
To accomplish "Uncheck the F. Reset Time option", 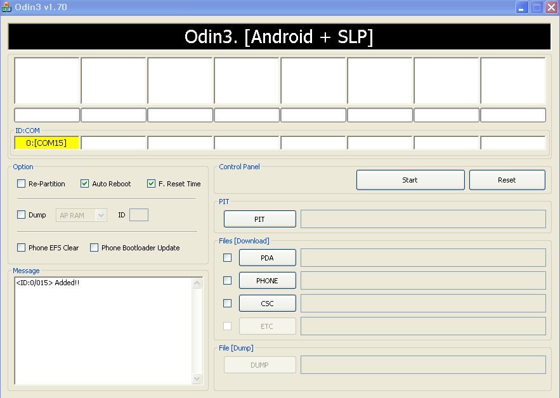I will pyautogui.click(x=151, y=183).
